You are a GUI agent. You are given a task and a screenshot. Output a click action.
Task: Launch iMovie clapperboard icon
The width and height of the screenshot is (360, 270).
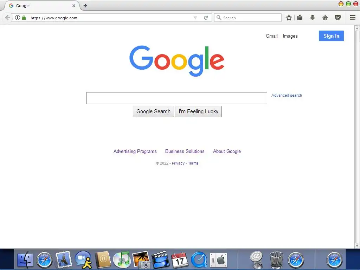click(x=160, y=260)
